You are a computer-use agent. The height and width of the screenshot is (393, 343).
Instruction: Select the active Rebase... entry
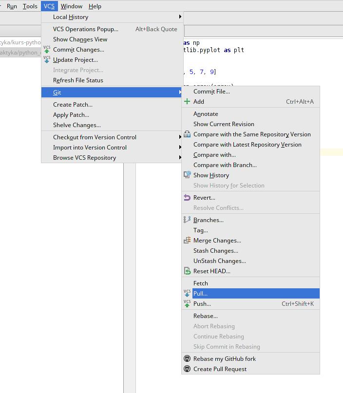(250, 316)
